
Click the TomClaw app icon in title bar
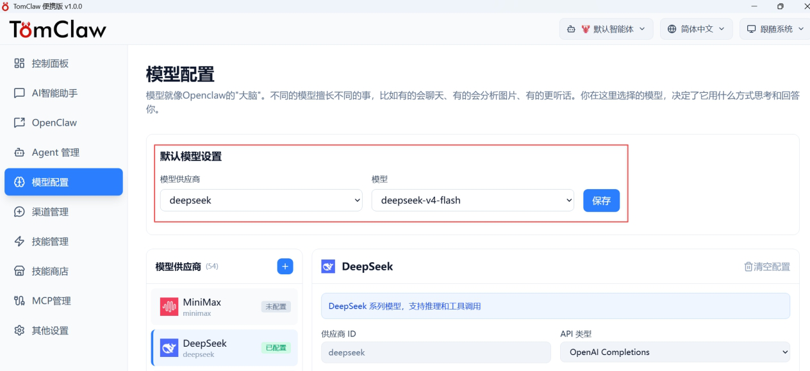coord(6,6)
